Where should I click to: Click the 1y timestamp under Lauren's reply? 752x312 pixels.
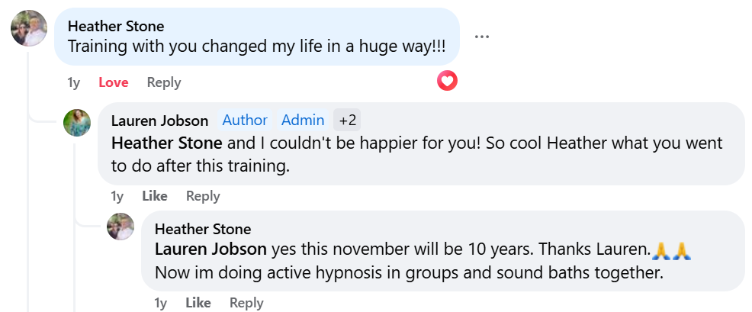point(117,196)
